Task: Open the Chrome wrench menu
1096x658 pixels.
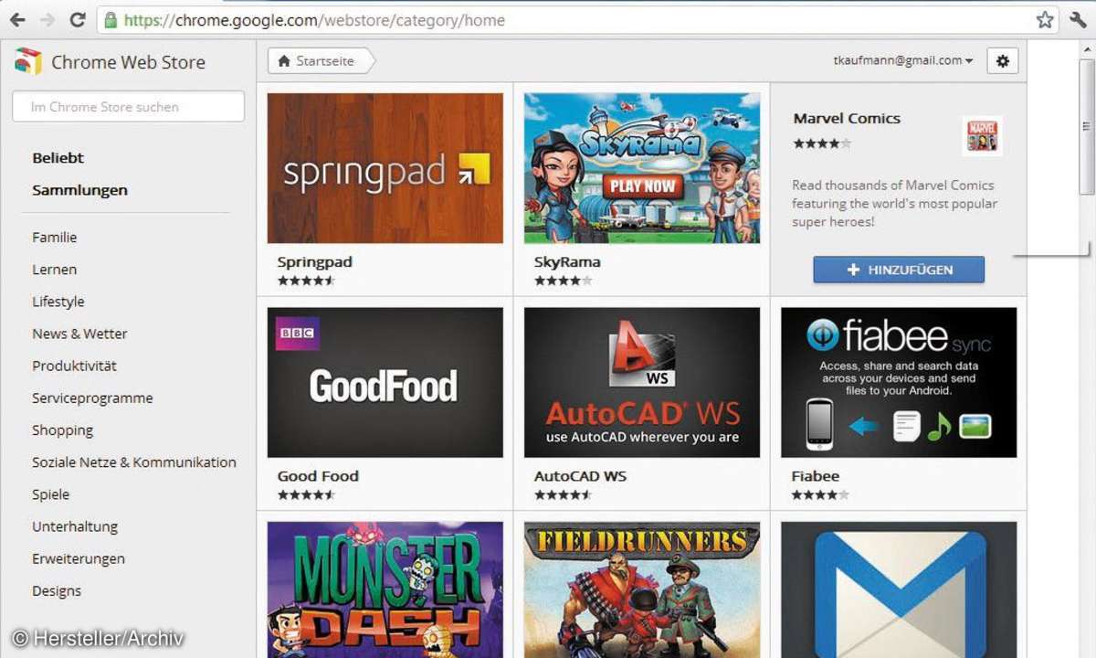Action: [1077, 19]
